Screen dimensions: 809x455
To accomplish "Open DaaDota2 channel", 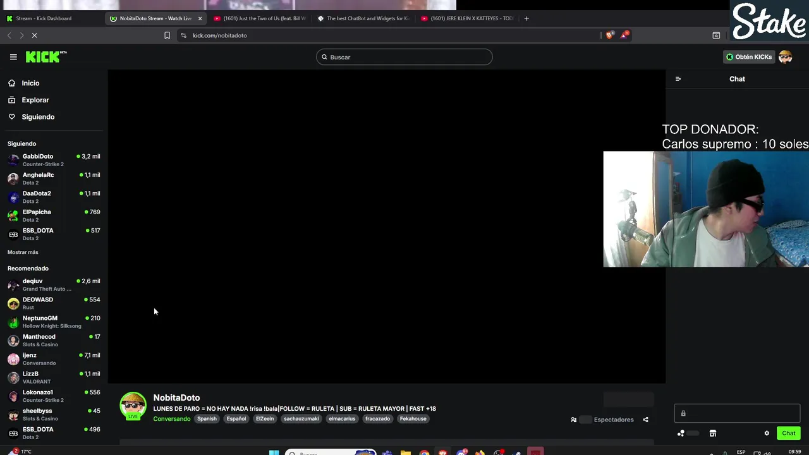I will click(54, 197).
